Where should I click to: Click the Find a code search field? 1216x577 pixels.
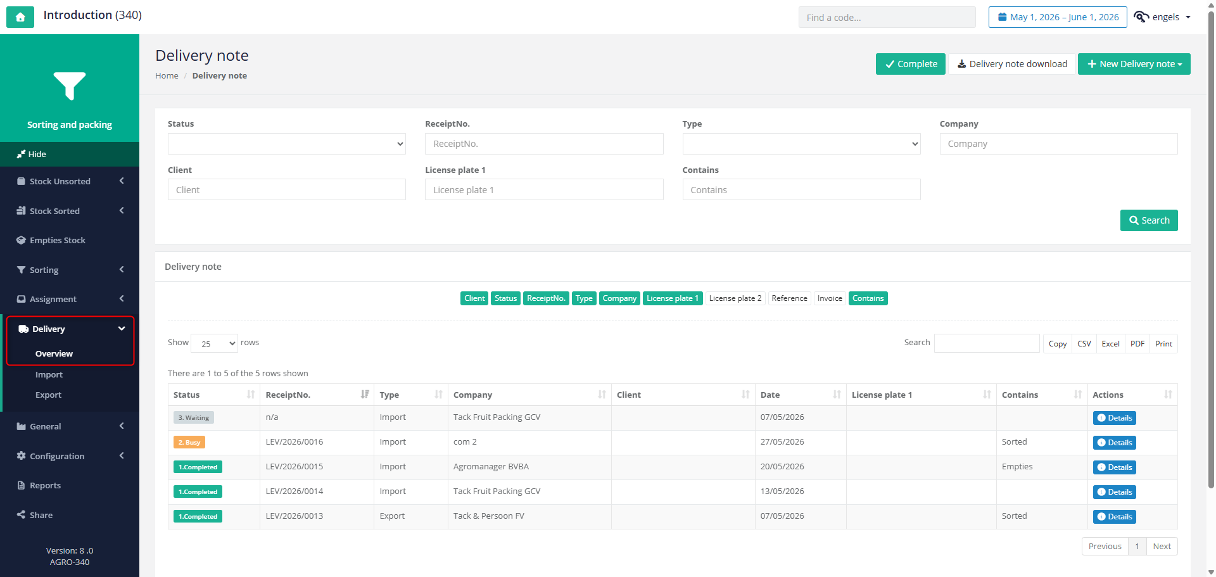click(x=887, y=17)
